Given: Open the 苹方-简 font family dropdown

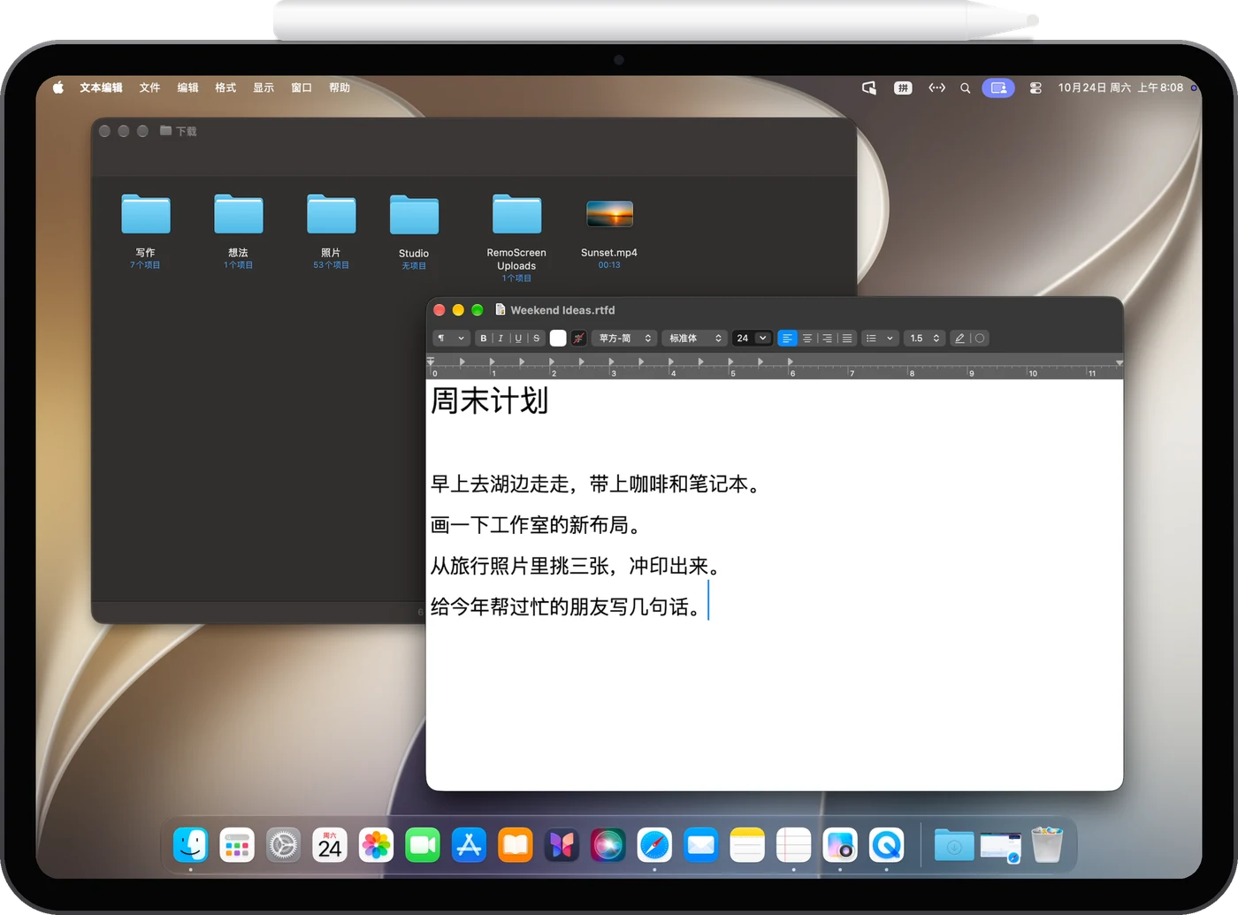Looking at the screenshot, I should [624, 339].
